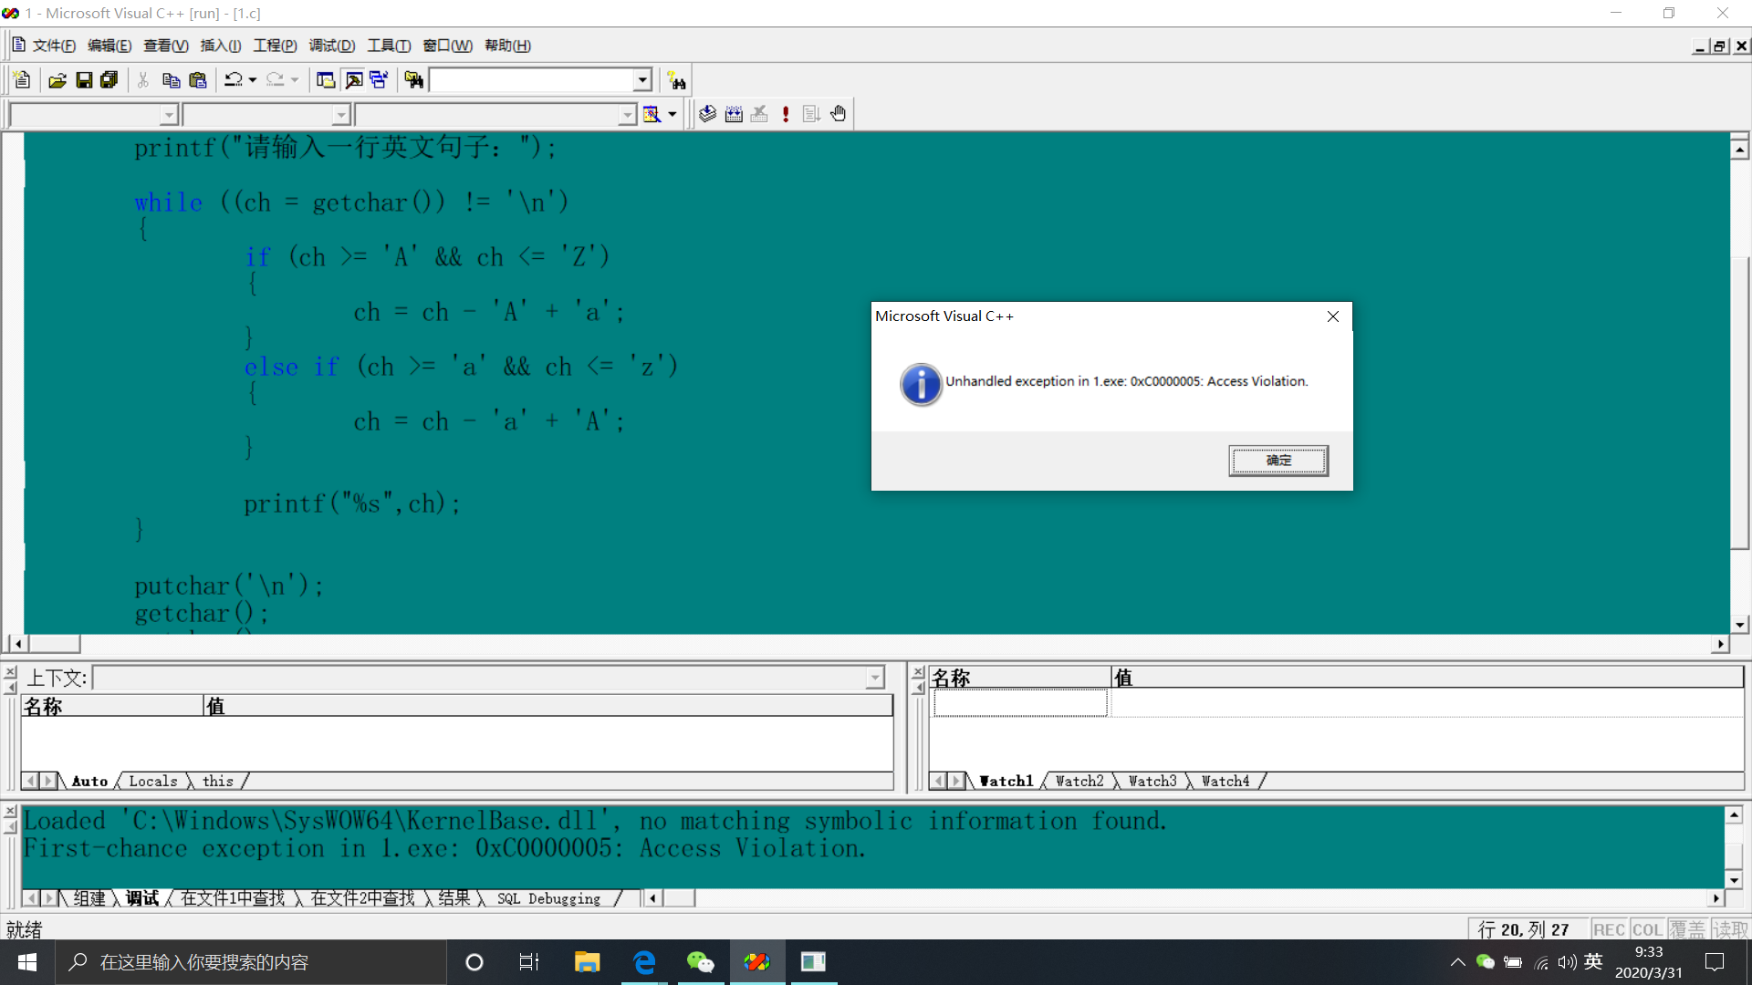Open File Explorer from the taskbar
Screen dimensions: 1752x985
tap(587, 962)
